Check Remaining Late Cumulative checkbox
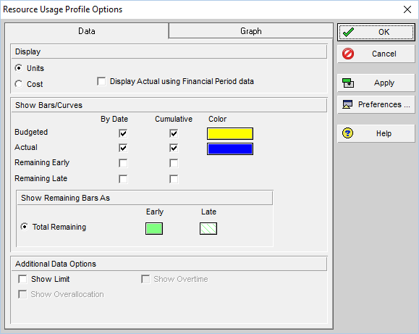Image resolution: width=419 pixels, height=334 pixels. pyautogui.click(x=174, y=179)
